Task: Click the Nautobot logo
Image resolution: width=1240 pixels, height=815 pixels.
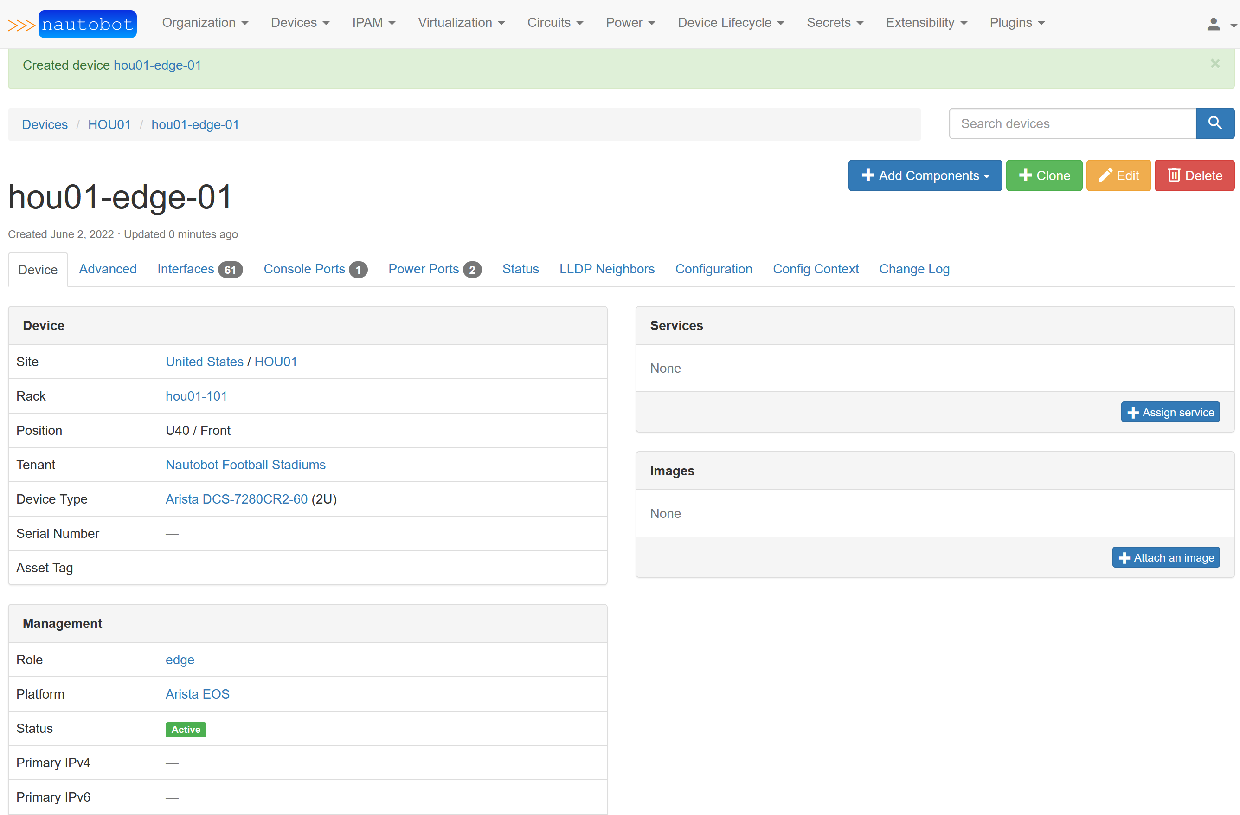Action: click(73, 24)
